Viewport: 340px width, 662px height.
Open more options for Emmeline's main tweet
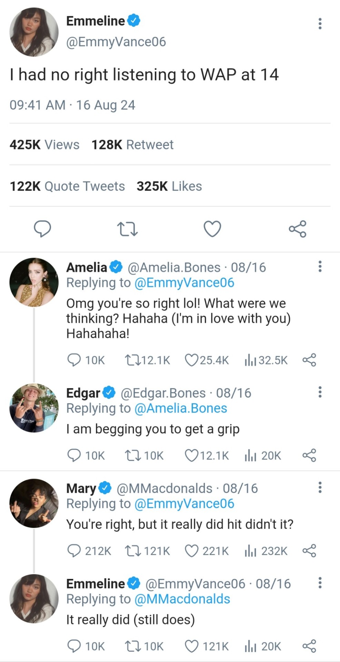320,23
